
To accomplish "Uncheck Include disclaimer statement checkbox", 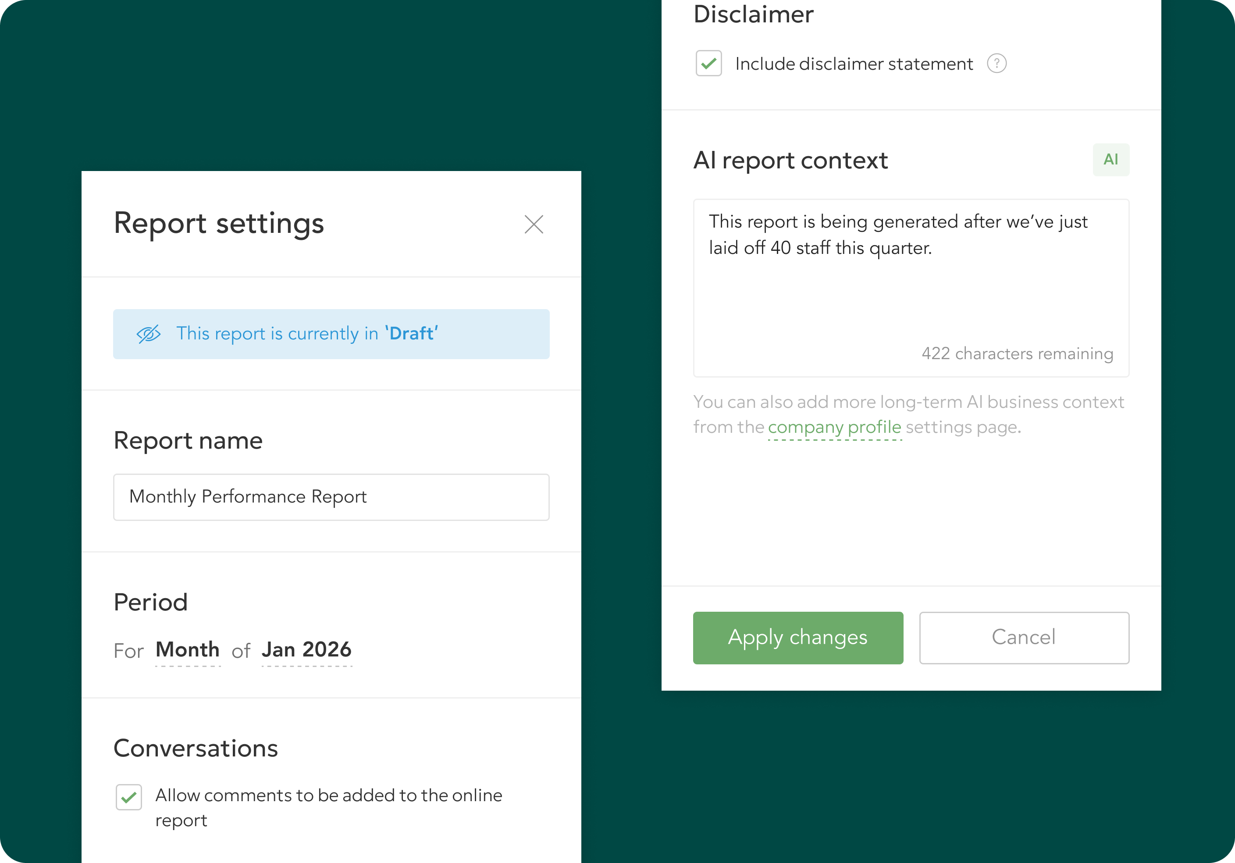I will pyautogui.click(x=708, y=64).
